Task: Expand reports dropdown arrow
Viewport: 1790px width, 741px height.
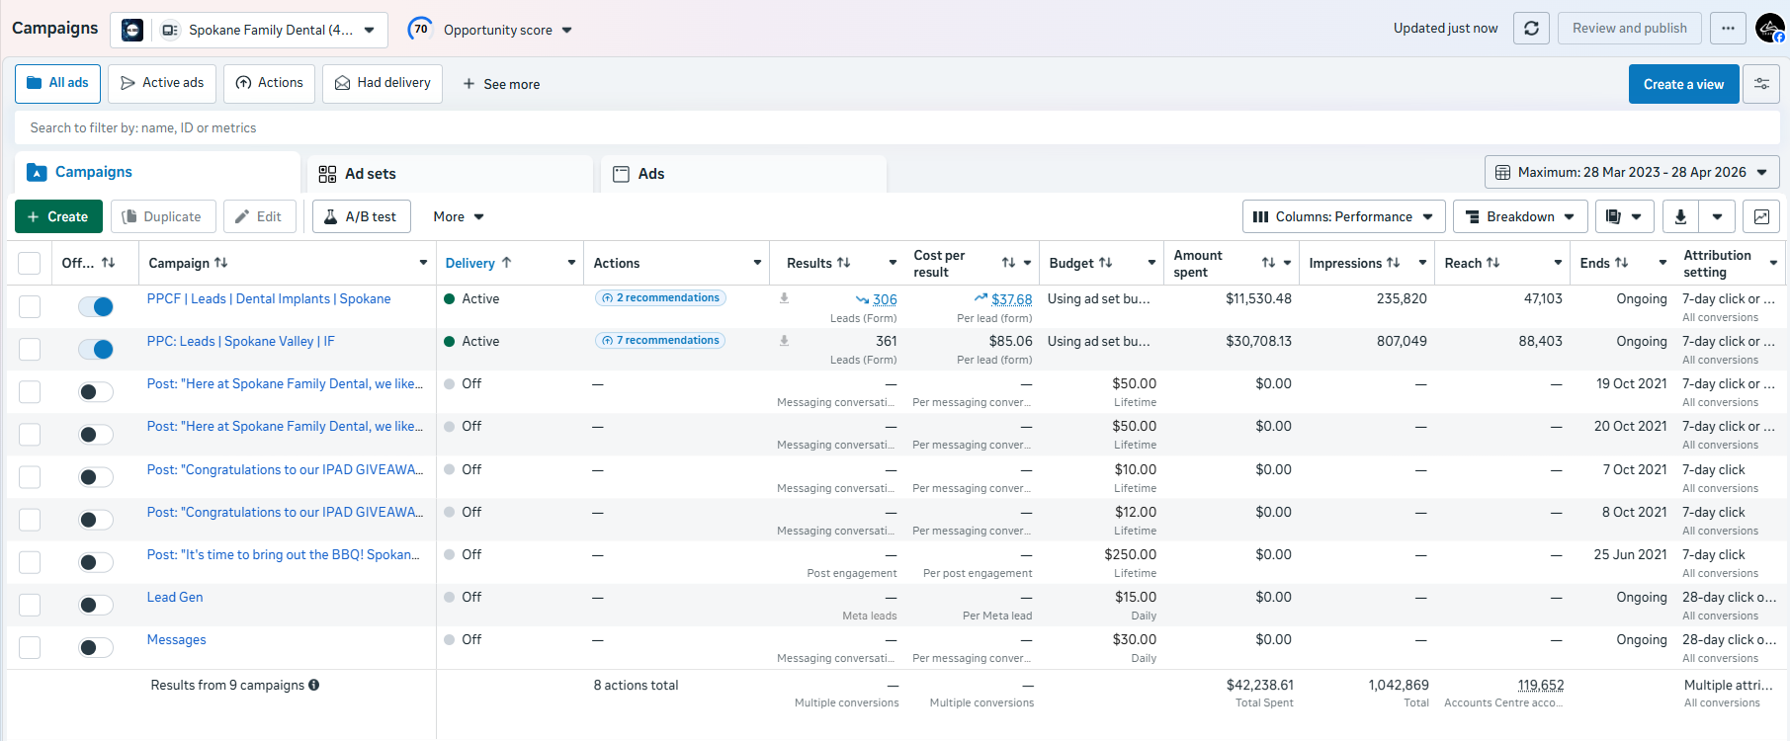Action: [1638, 216]
